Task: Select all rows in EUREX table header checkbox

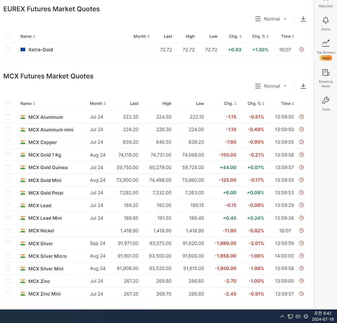Action: pos(8,36)
